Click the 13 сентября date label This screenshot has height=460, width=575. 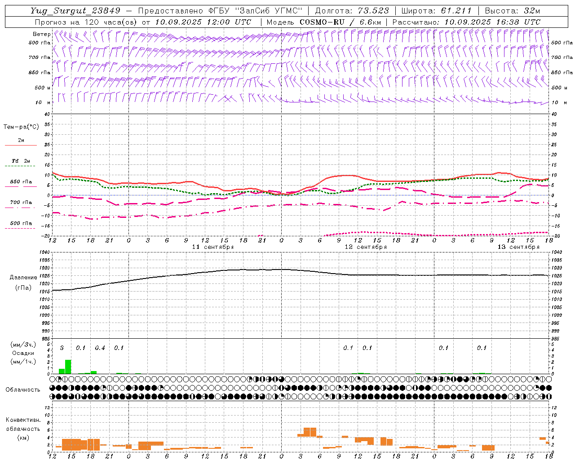(x=518, y=247)
